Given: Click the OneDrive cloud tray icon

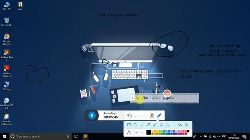Looking at the screenshot, I should click(214, 136).
